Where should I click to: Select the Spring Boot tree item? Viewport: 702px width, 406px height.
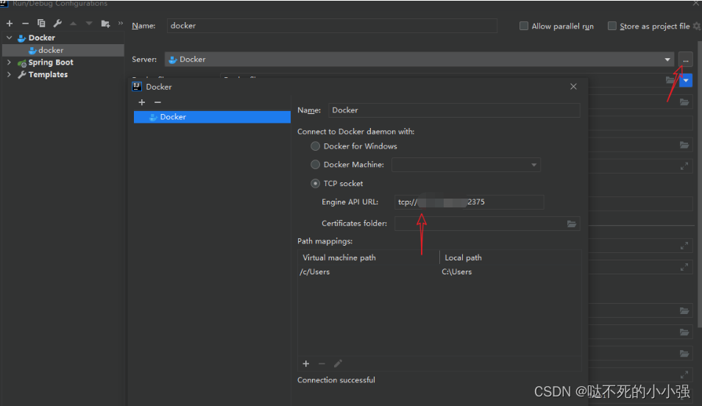(51, 63)
